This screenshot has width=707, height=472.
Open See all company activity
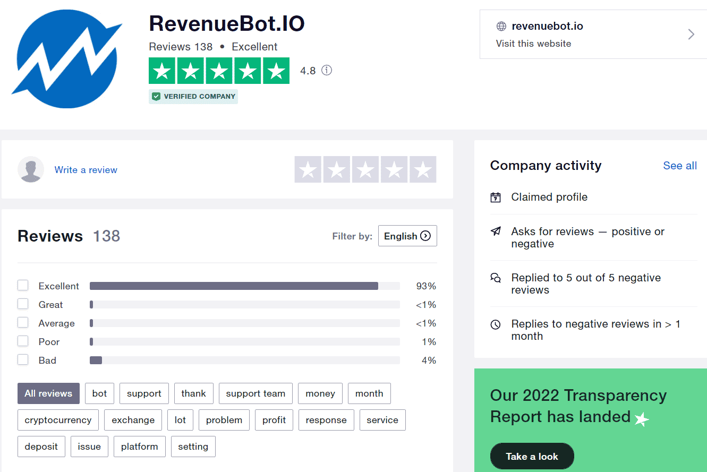(680, 166)
